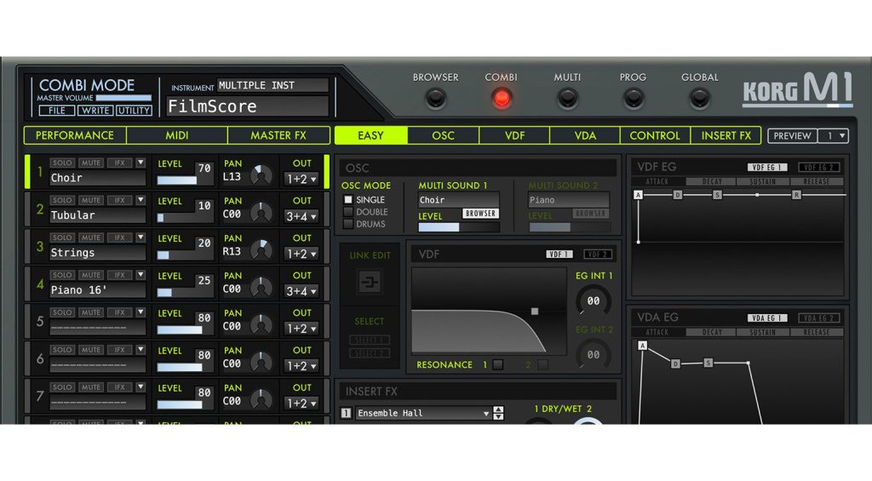Adjust Multi Sound 1 level slider
This screenshot has width=872, height=481.
tap(459, 227)
